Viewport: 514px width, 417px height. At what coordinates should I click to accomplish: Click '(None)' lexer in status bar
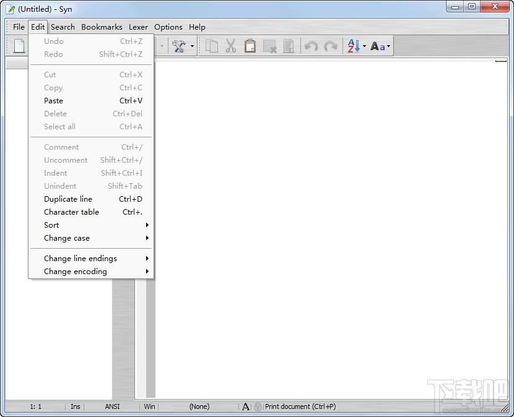pyautogui.click(x=199, y=406)
